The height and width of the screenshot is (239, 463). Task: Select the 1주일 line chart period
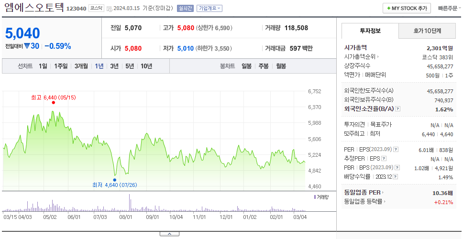pos(61,66)
